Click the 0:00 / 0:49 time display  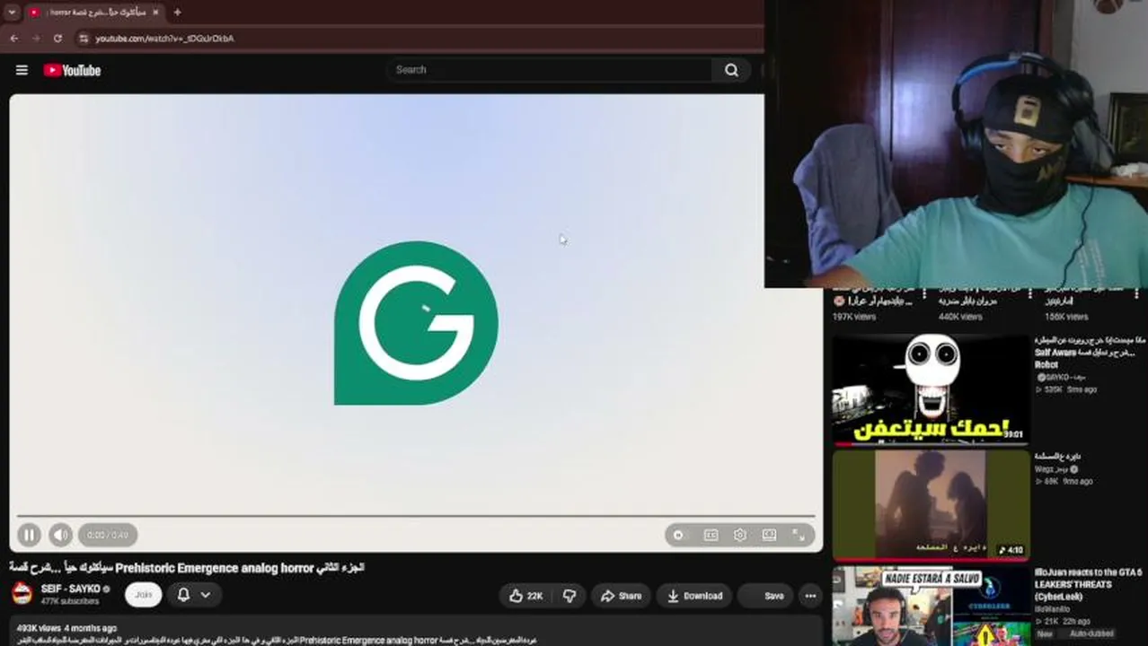pos(108,536)
